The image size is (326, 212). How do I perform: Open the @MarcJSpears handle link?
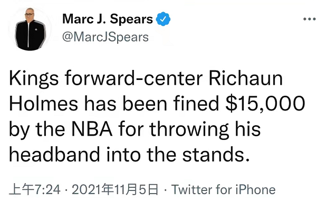(x=106, y=37)
